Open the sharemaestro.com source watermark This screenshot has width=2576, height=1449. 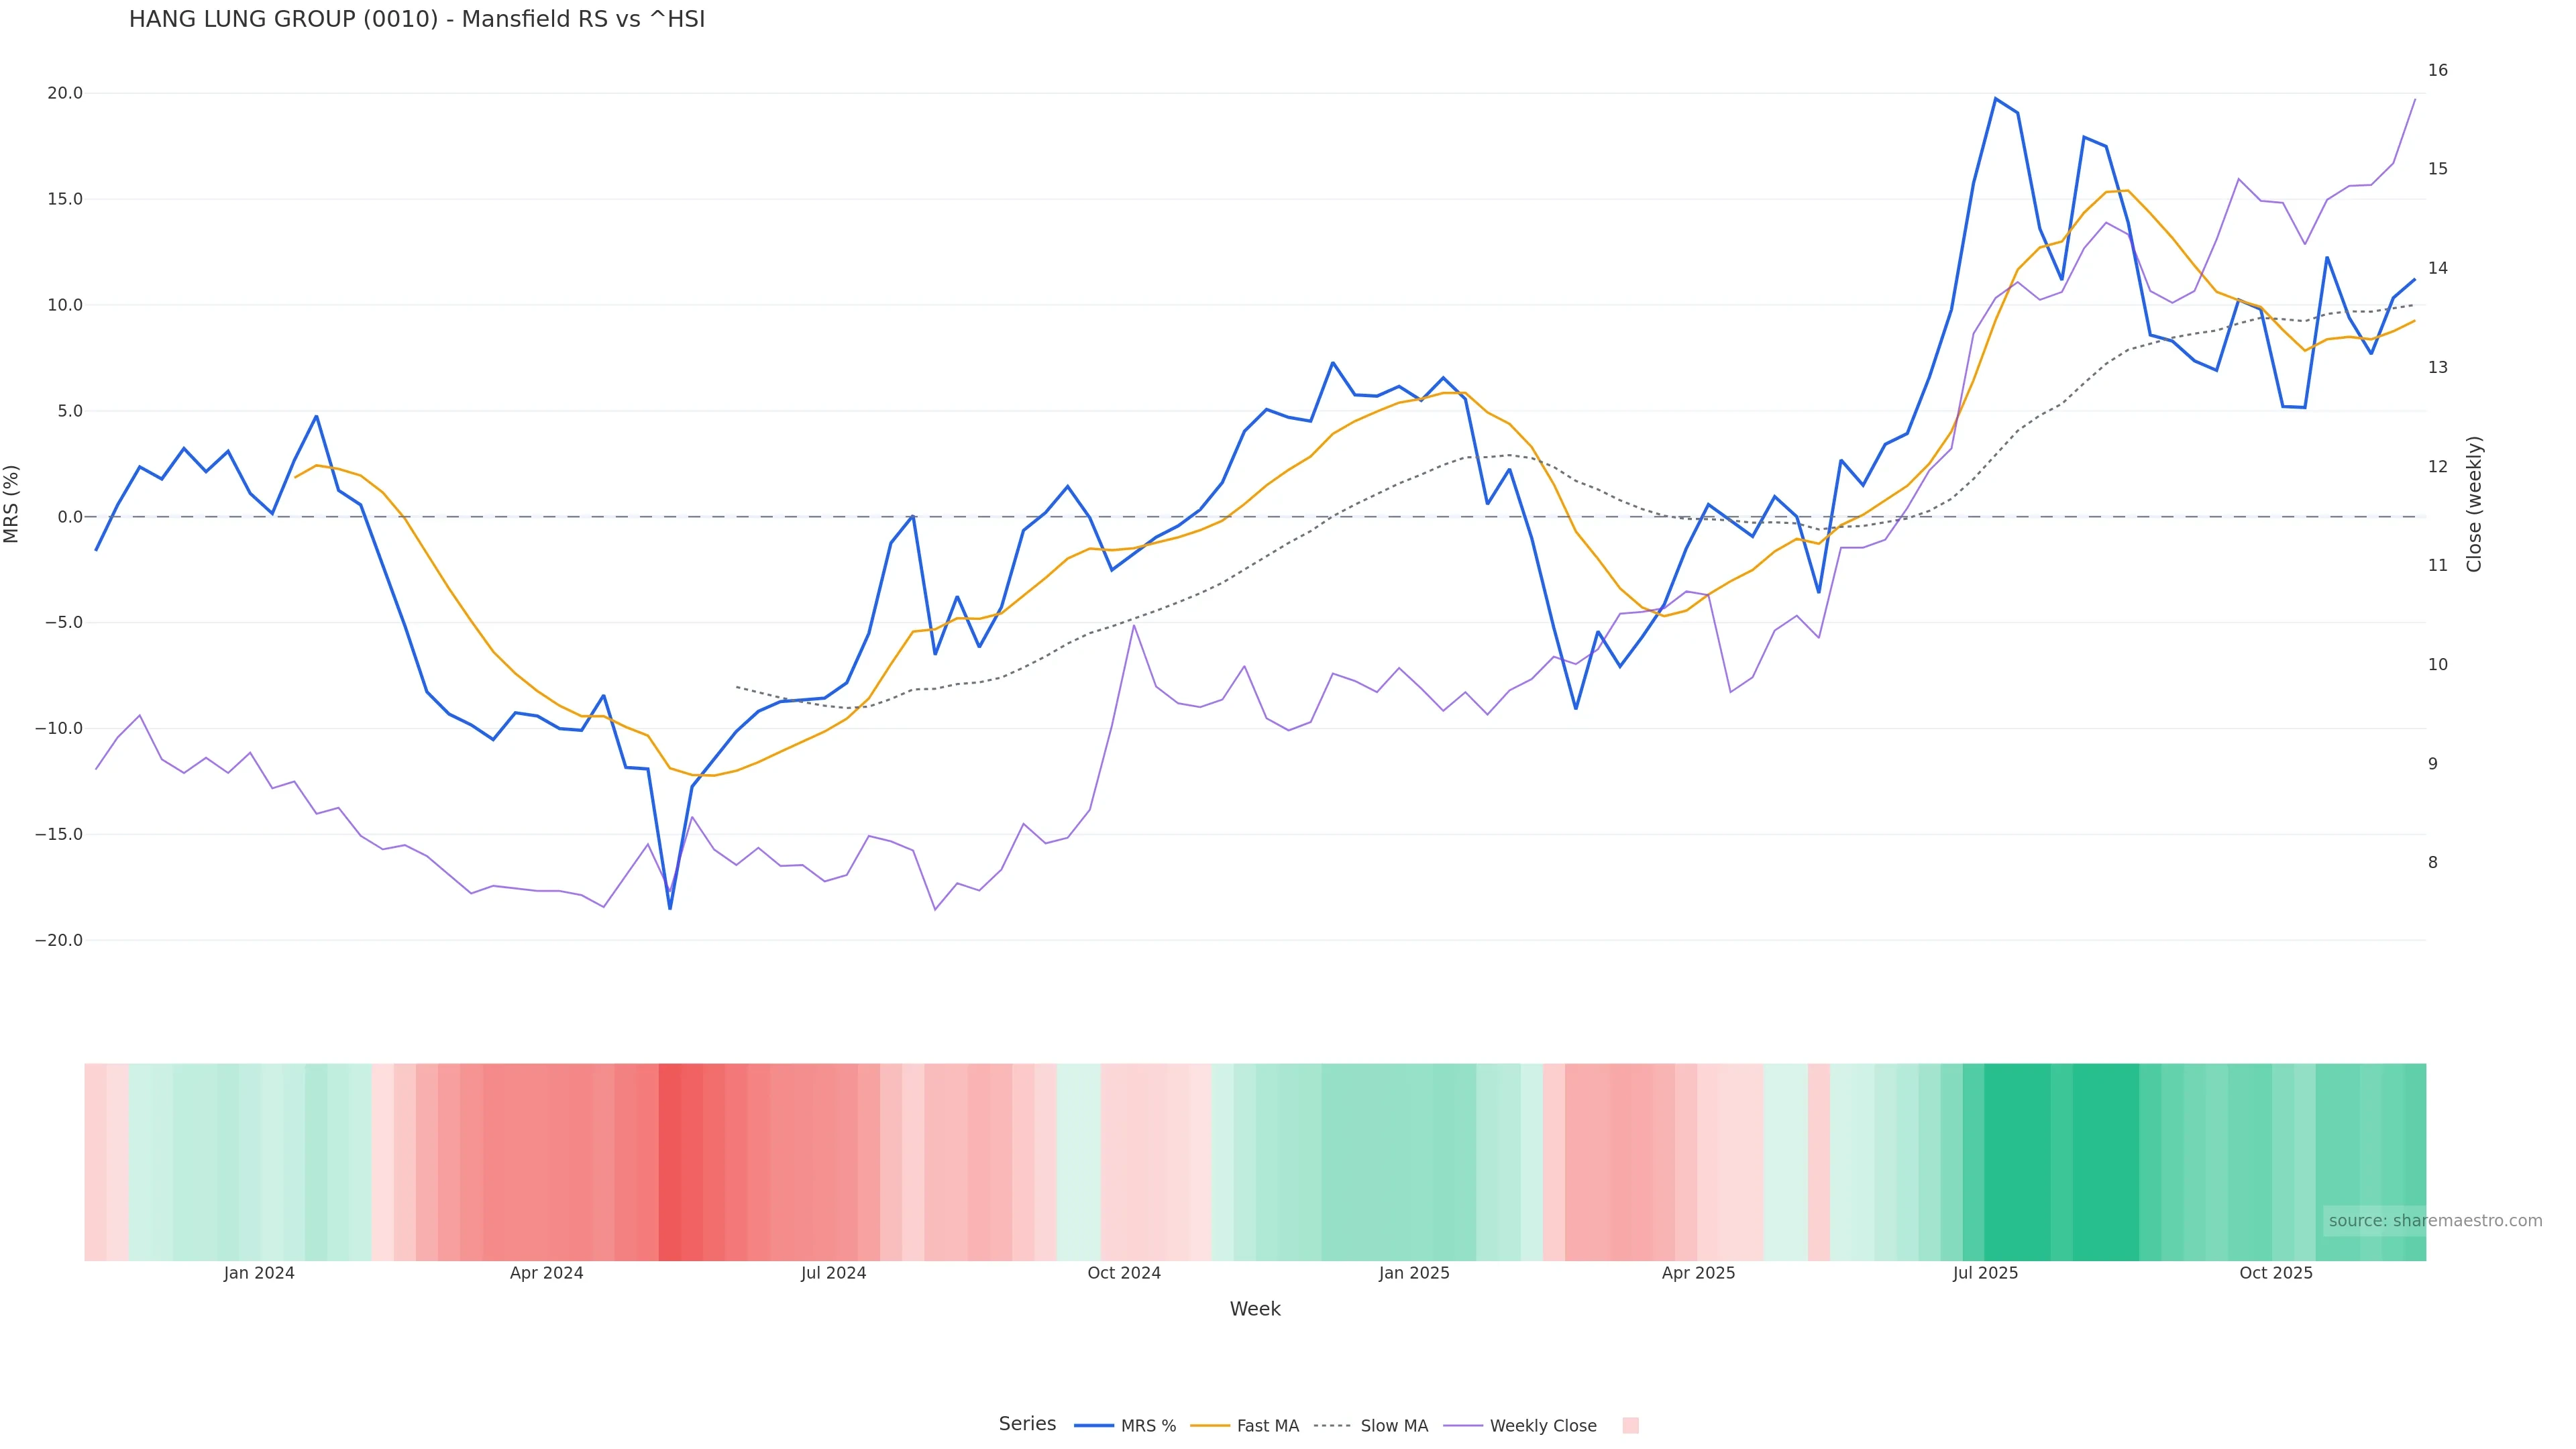tap(2435, 1221)
